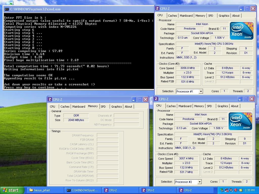This screenshot has width=259, height=194.
Task: Click the Intel Xeon logo in the Processor #2 window
Action: (x=240, y=121)
